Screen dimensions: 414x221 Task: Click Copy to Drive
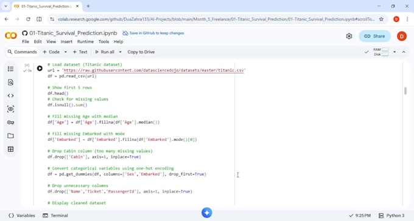[141, 52]
